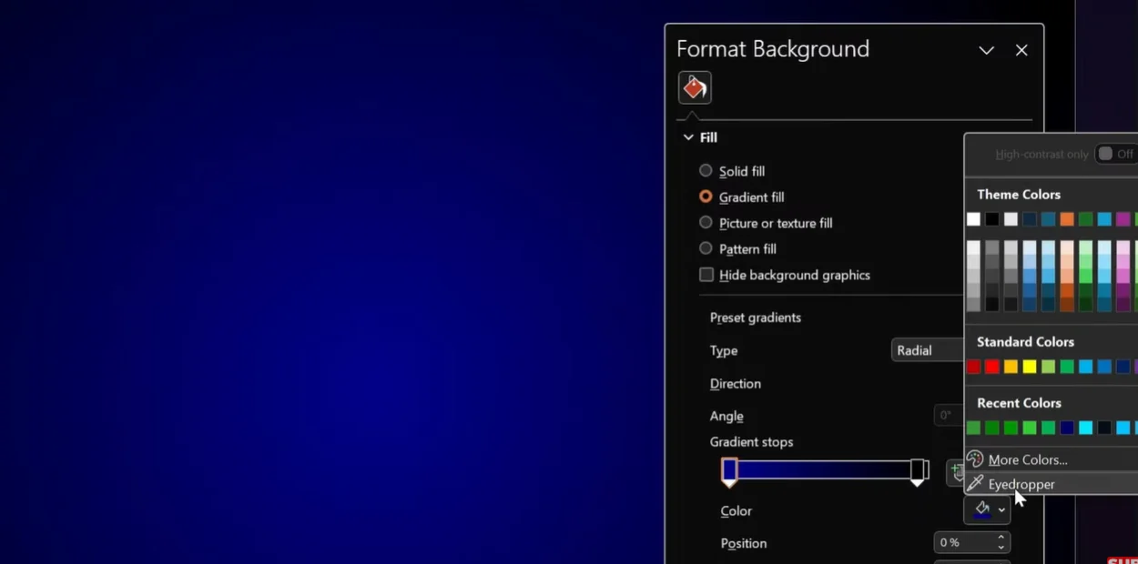Image resolution: width=1138 pixels, height=564 pixels.
Task: Click the Fill paint bucket icon
Action: tap(695, 87)
